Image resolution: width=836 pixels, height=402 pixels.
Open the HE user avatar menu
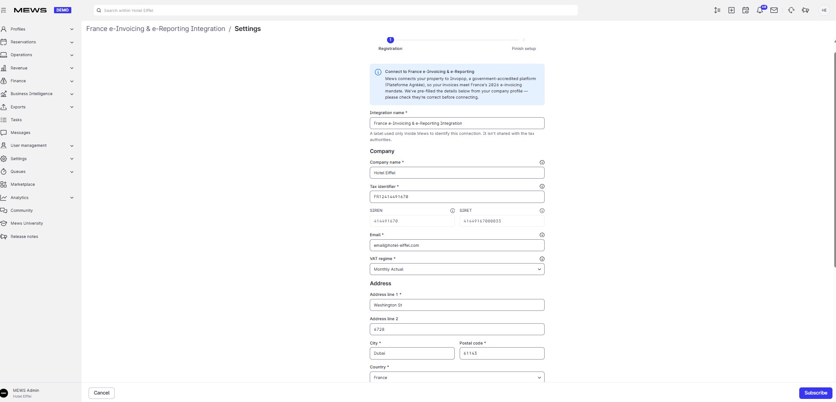click(x=824, y=10)
